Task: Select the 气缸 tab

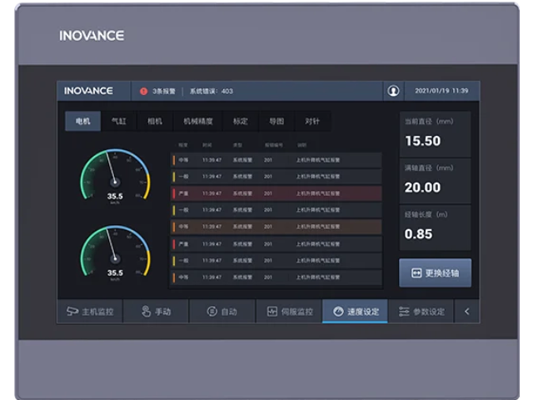Action: (x=119, y=121)
